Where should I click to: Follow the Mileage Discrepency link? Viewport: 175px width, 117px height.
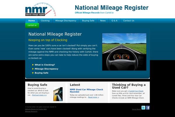pos(46,69)
